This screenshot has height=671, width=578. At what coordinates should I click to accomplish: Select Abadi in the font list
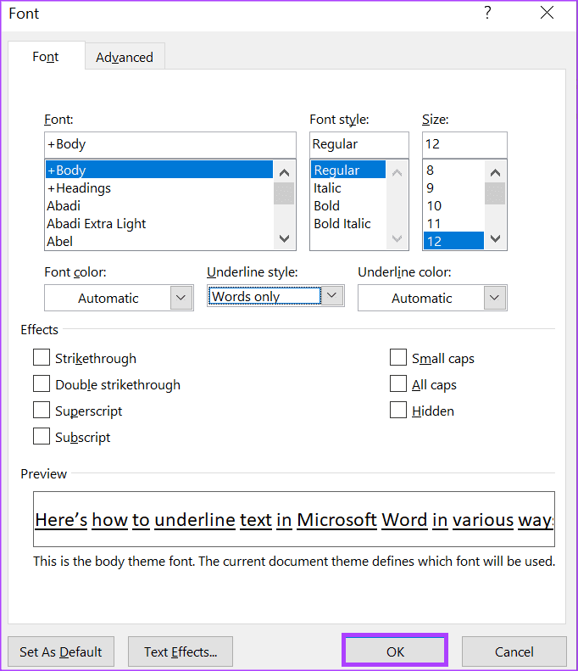click(x=159, y=206)
